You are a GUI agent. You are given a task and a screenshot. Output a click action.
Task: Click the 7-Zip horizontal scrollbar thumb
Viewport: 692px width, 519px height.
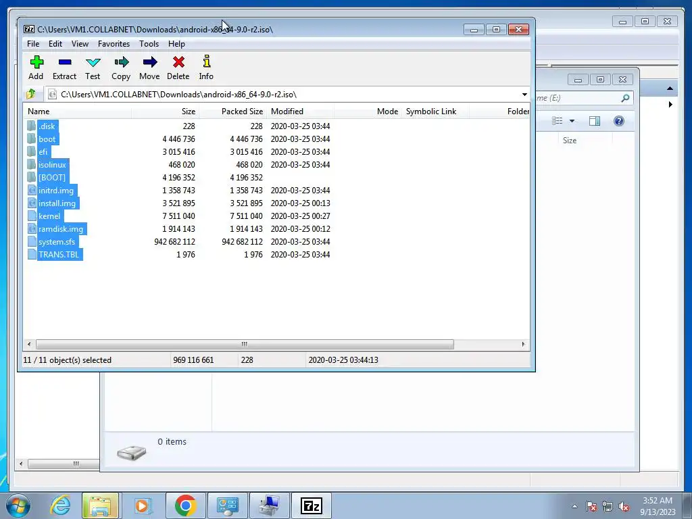[245, 344]
